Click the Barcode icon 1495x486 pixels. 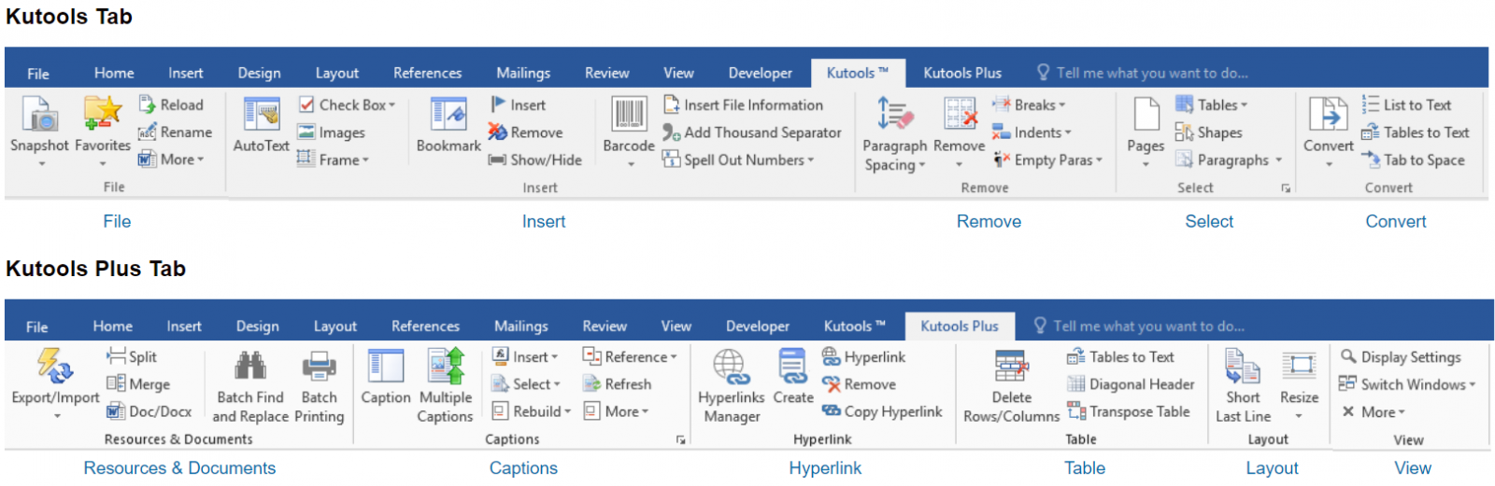click(629, 115)
